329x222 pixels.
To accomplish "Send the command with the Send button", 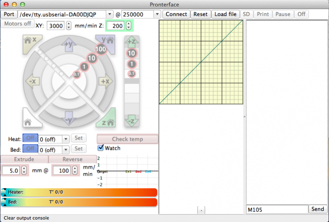I will pyautogui.click(x=317, y=209).
